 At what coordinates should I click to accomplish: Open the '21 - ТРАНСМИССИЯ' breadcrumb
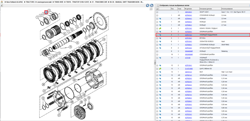[99, 2]
